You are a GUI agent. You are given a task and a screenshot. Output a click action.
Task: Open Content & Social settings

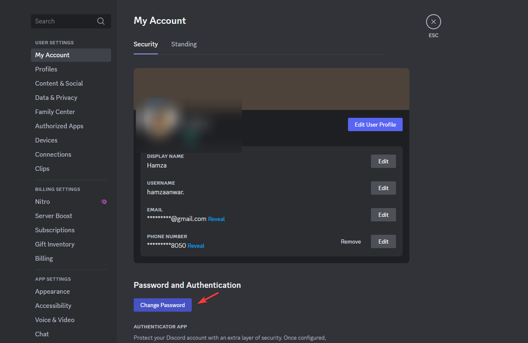click(x=59, y=83)
